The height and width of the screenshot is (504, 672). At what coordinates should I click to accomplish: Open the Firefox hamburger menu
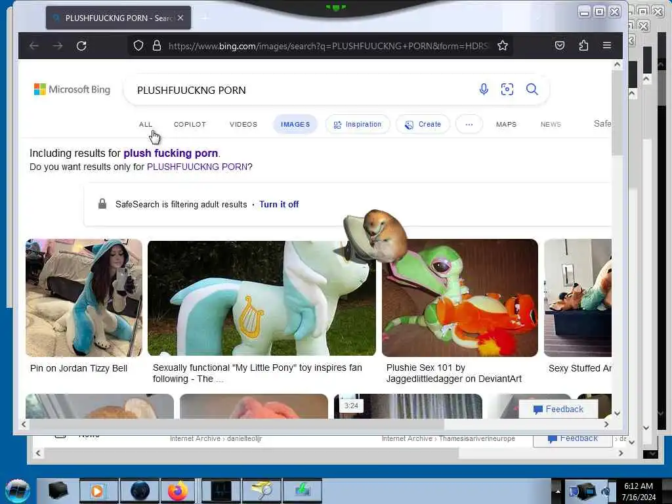(x=607, y=45)
